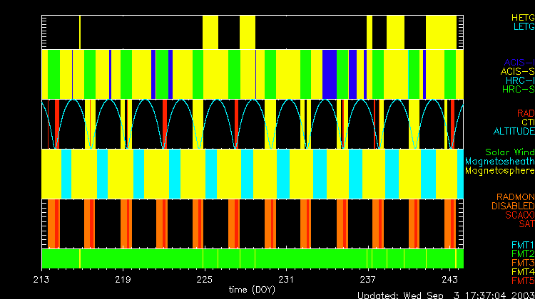
Task: Click the 213 axis tick label
Action: coord(41,280)
